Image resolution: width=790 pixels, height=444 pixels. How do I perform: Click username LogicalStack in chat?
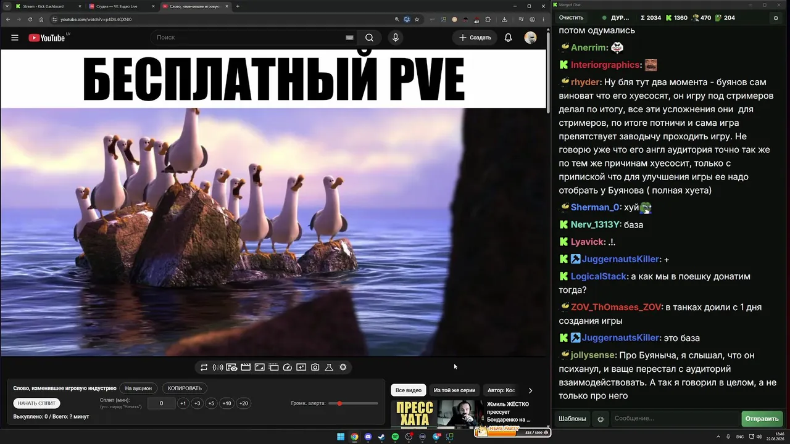pyautogui.click(x=599, y=277)
